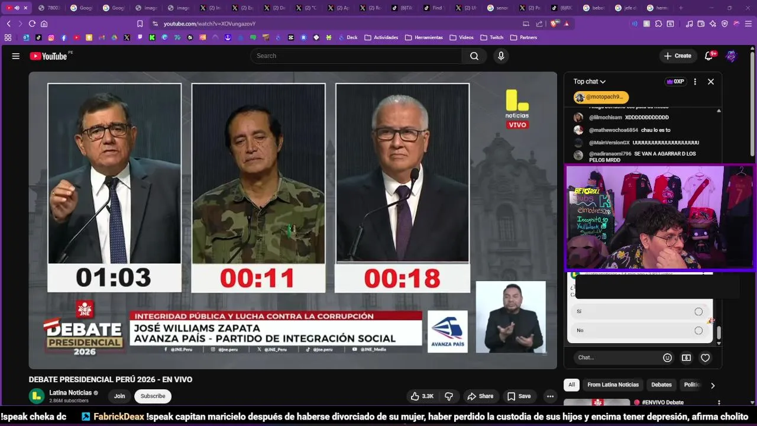Open the browser share icon
Image resolution: width=757 pixels, height=426 pixels.
539,24
